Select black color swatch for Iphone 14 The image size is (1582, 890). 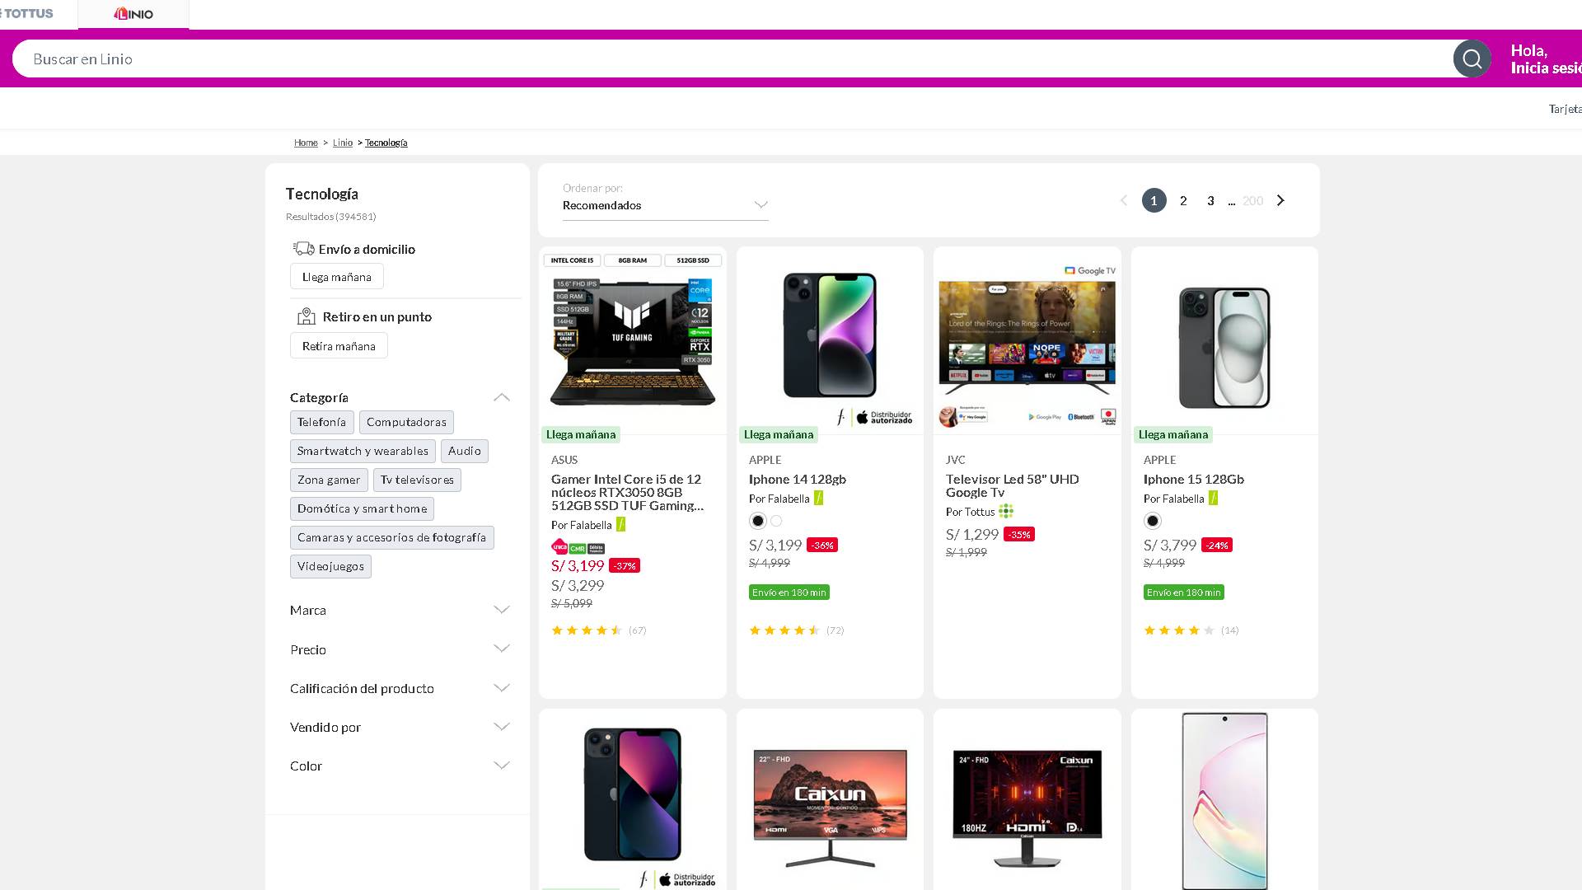coord(758,521)
